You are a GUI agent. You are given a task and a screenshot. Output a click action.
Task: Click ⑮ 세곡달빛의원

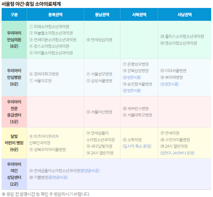[x=99, y=146]
